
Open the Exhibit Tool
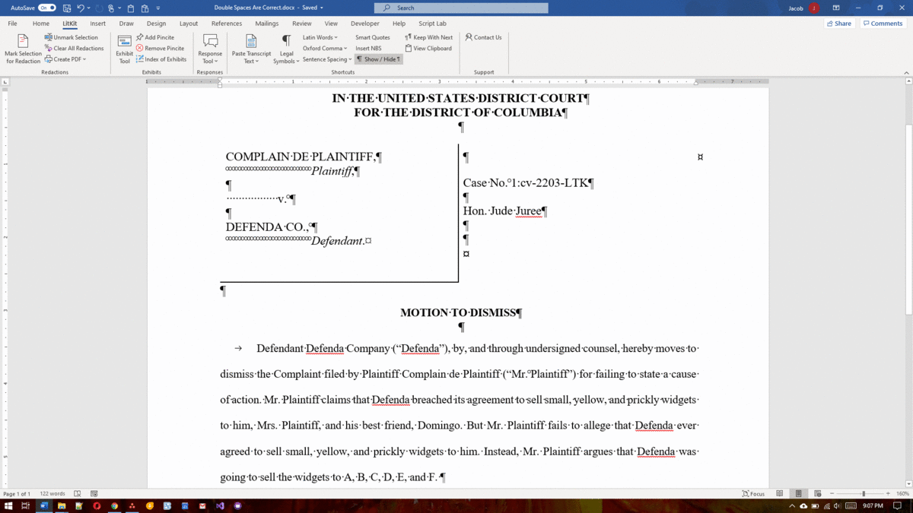(125, 49)
